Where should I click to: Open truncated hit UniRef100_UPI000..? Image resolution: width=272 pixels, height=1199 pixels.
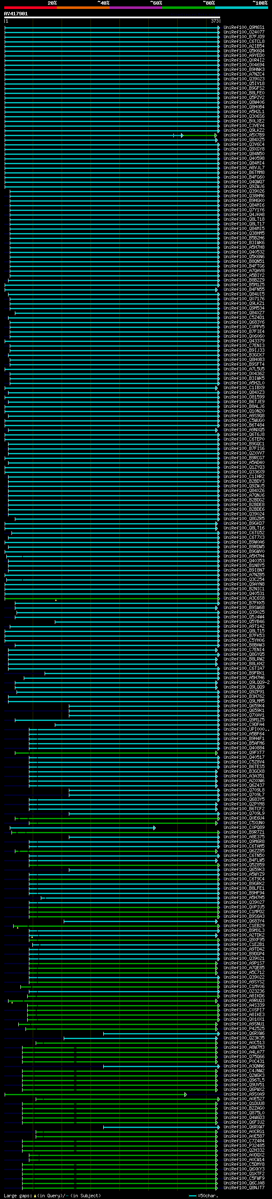pos(246,729)
